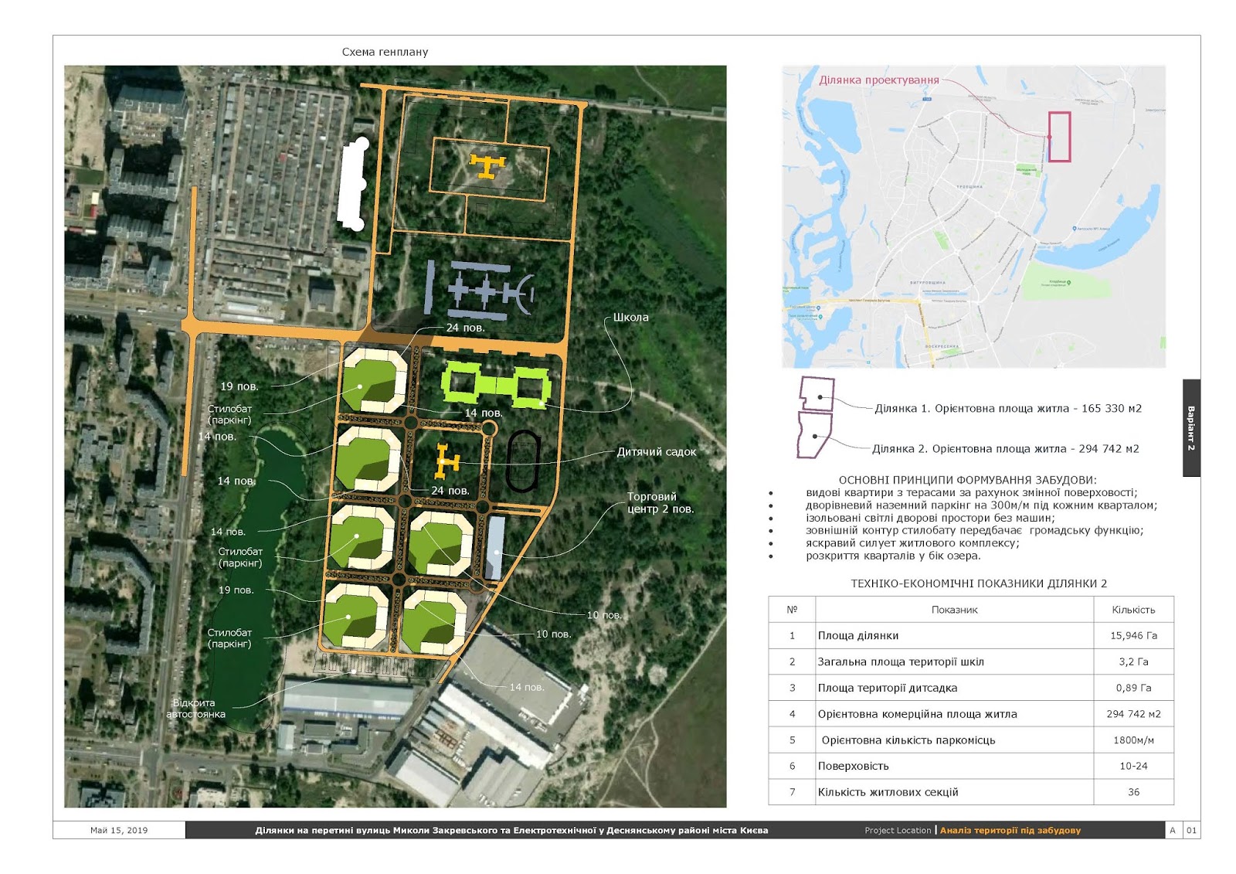Click the Орієнтовна комерційна площа житла cell
The height and width of the screenshot is (874, 1236).
(954, 714)
